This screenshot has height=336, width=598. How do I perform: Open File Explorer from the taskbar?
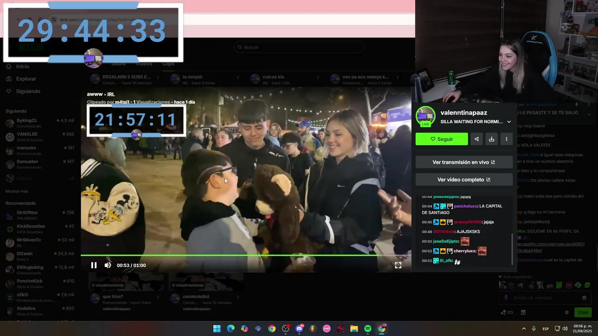pos(354,329)
